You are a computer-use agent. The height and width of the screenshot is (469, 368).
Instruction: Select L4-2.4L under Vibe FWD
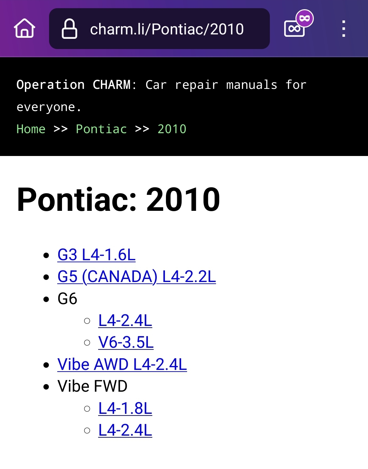tap(125, 430)
